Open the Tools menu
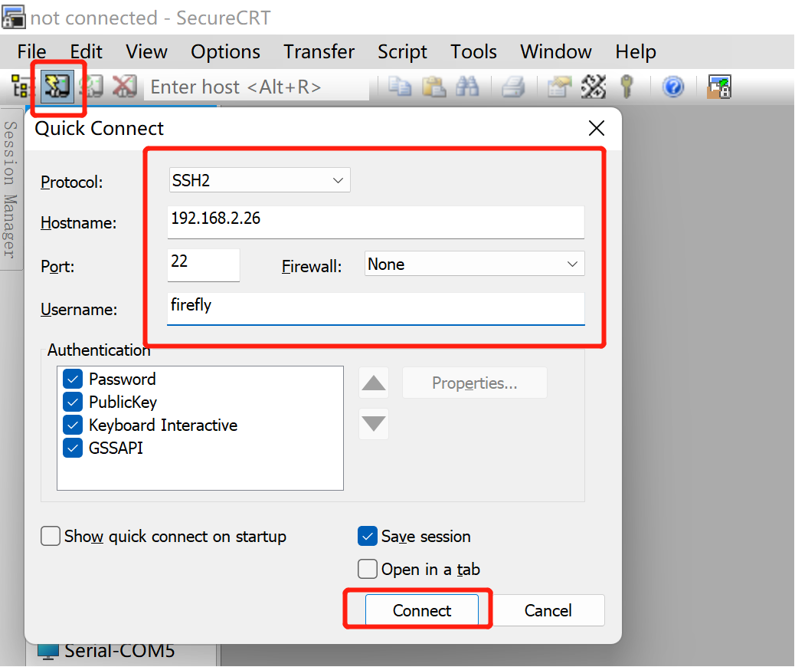Image resolution: width=795 pixels, height=667 pixels. pos(473,52)
